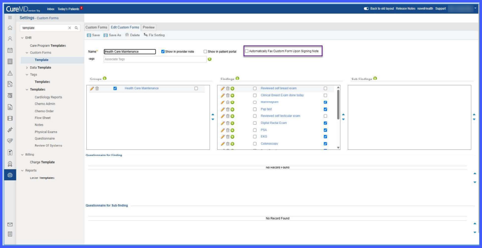Click the hamburger menu icon at top left
Image resolution: width=482 pixels, height=248 pixels.
[10, 18]
